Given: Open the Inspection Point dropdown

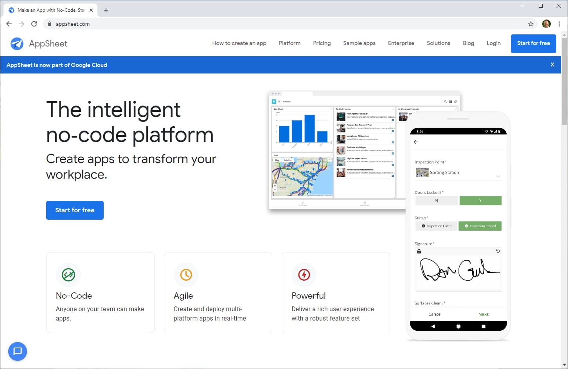Looking at the screenshot, I should [x=498, y=176].
